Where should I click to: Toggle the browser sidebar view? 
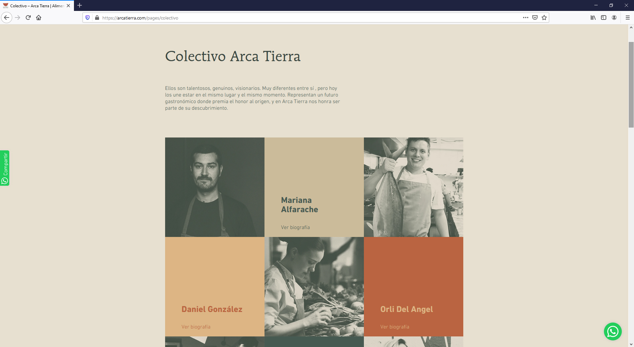coord(604,18)
